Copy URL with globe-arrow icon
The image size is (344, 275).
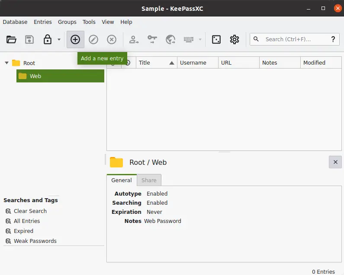click(x=170, y=39)
